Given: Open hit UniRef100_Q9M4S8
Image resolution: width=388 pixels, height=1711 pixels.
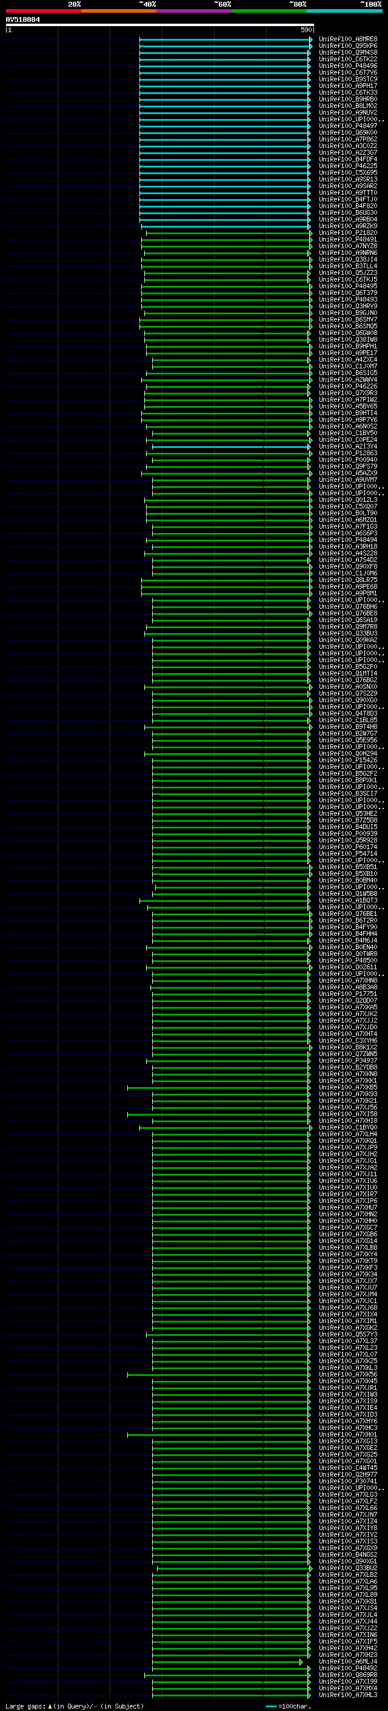Looking at the screenshot, I should [347, 52].
